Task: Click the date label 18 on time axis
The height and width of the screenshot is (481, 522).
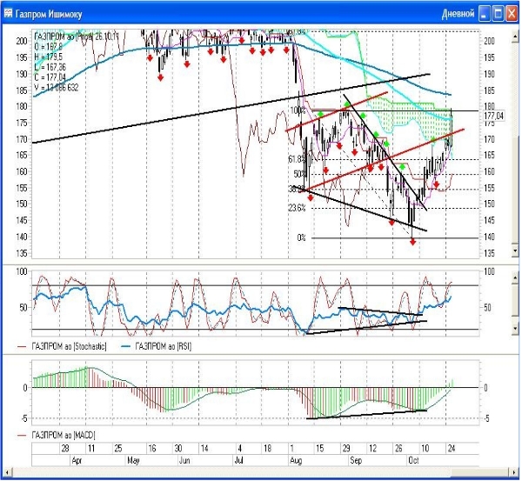Action: point(268,448)
